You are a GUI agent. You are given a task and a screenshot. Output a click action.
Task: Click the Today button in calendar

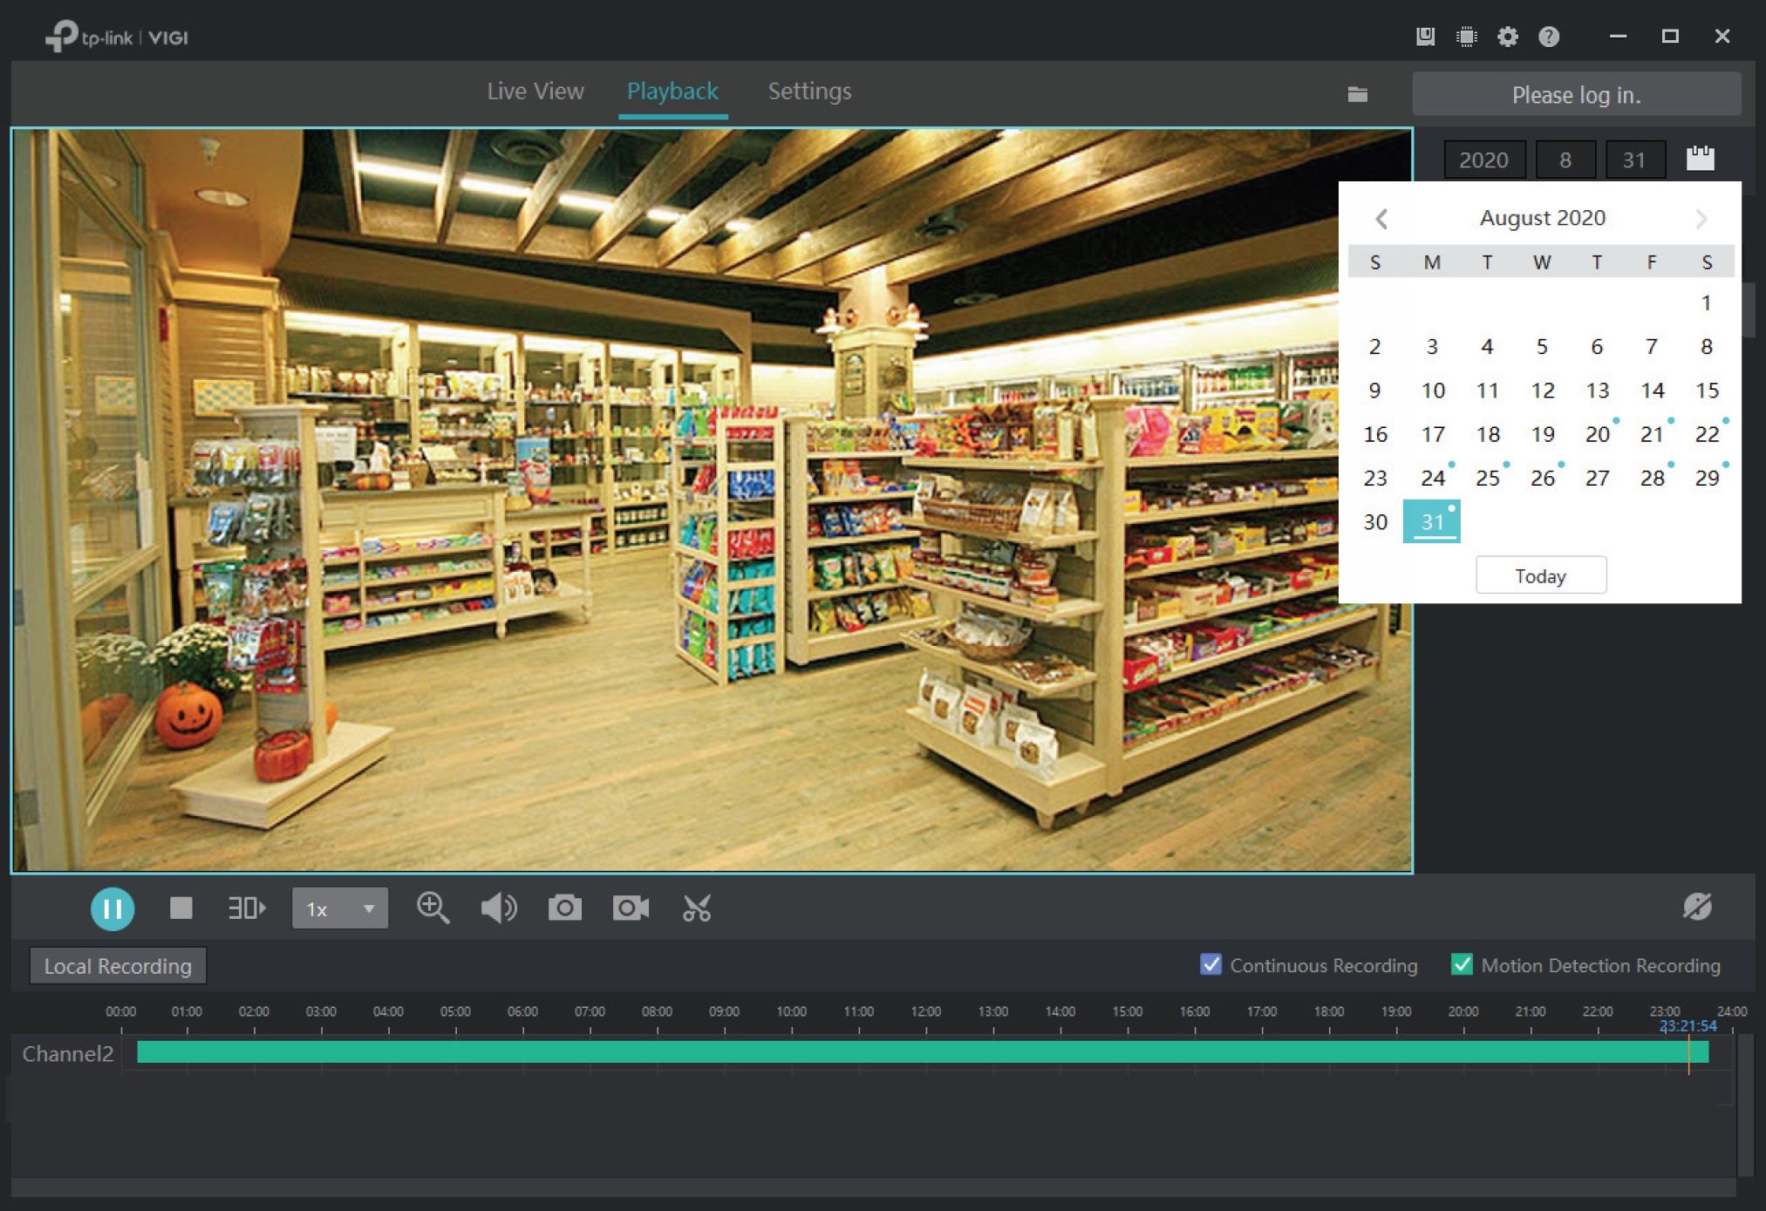(1540, 575)
